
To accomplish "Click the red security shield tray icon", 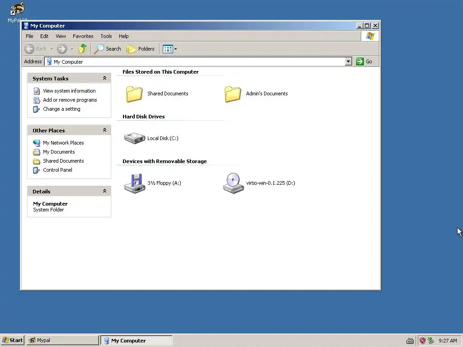I will (x=423, y=341).
